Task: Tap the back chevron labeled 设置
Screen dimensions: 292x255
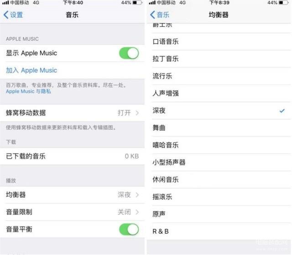Action: (13, 15)
